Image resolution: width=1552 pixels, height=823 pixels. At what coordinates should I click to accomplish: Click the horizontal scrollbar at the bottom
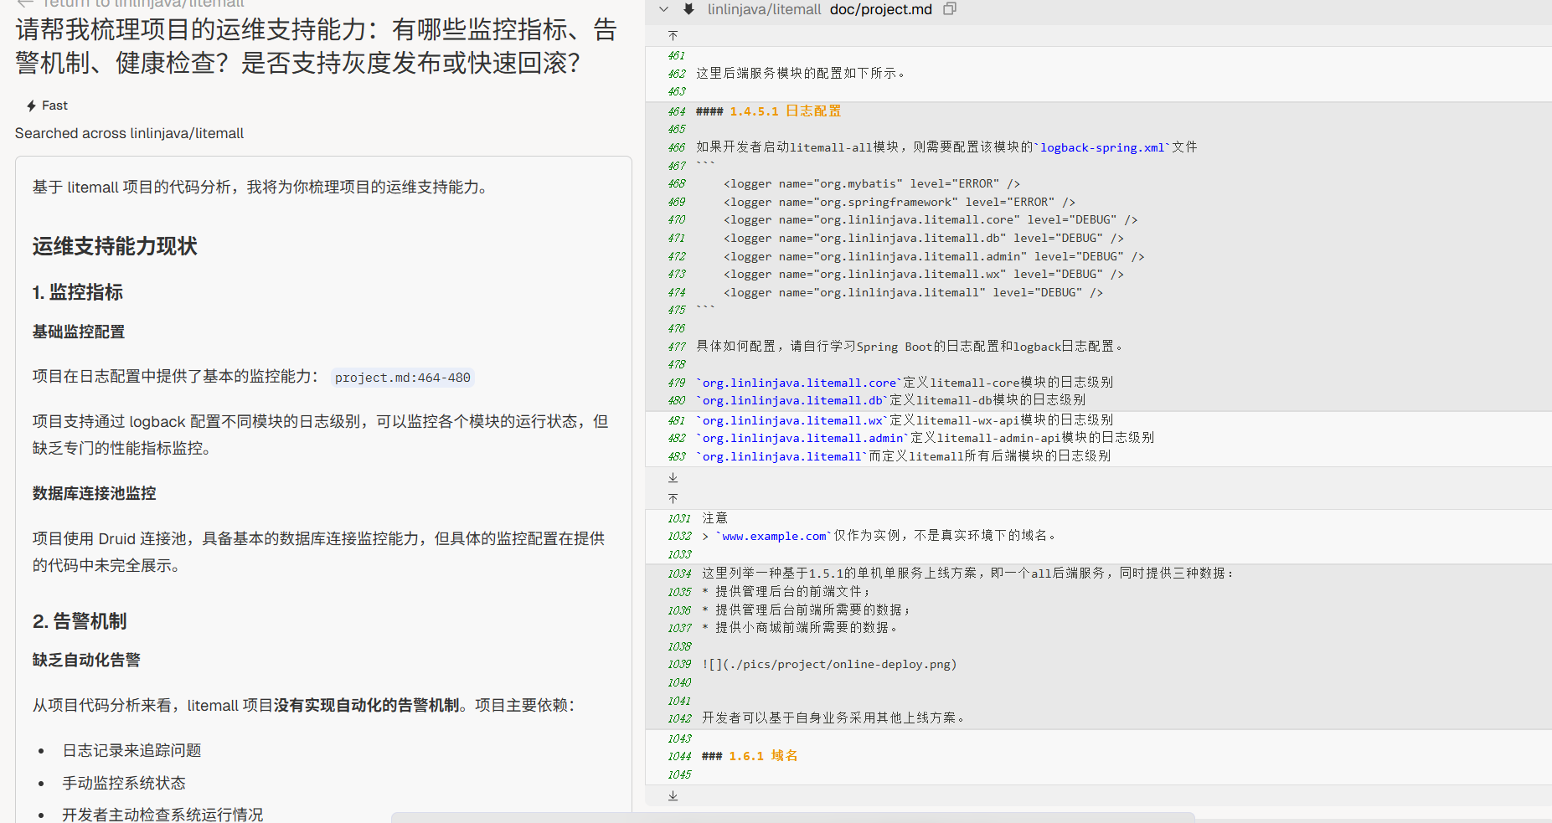[x=792, y=817]
